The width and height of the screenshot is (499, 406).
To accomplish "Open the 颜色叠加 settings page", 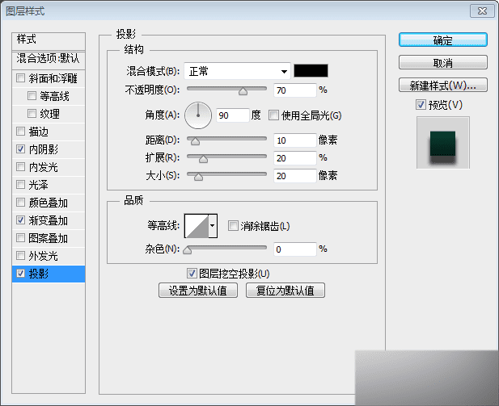I will (x=48, y=203).
